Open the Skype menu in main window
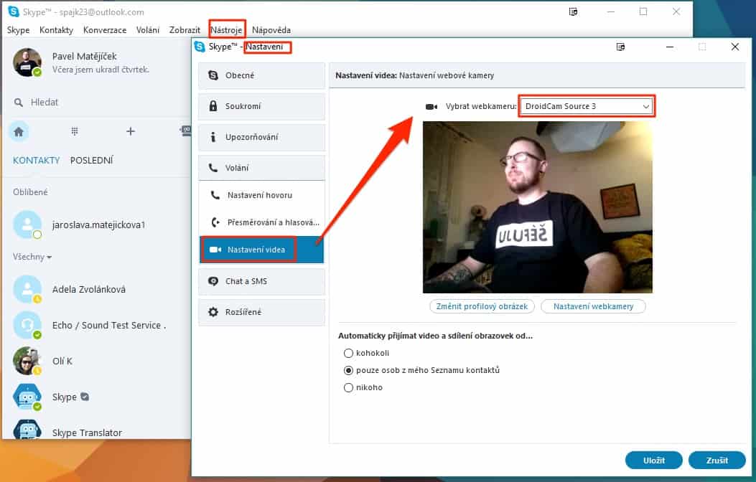The image size is (756, 482). pyautogui.click(x=19, y=30)
